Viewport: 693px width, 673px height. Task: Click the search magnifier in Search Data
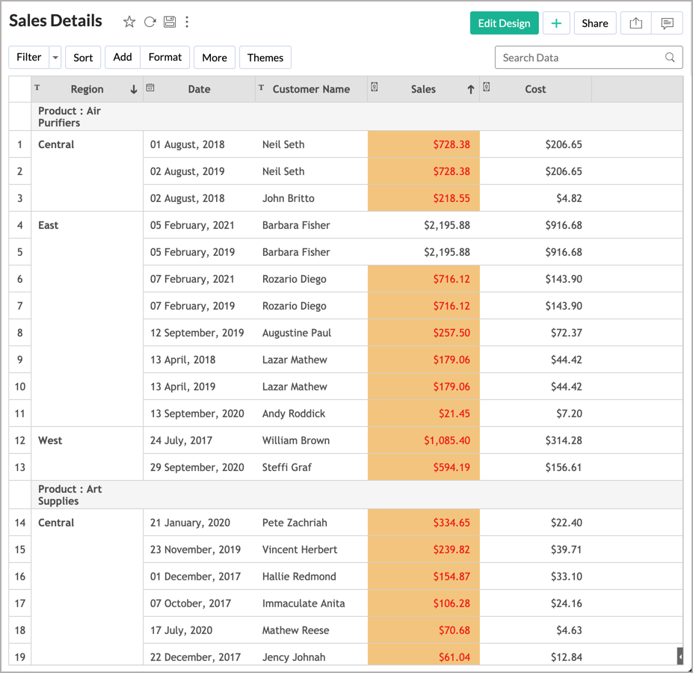tap(670, 57)
